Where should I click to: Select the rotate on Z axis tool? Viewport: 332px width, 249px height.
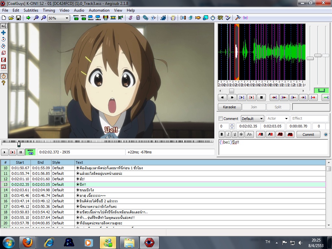4,39
